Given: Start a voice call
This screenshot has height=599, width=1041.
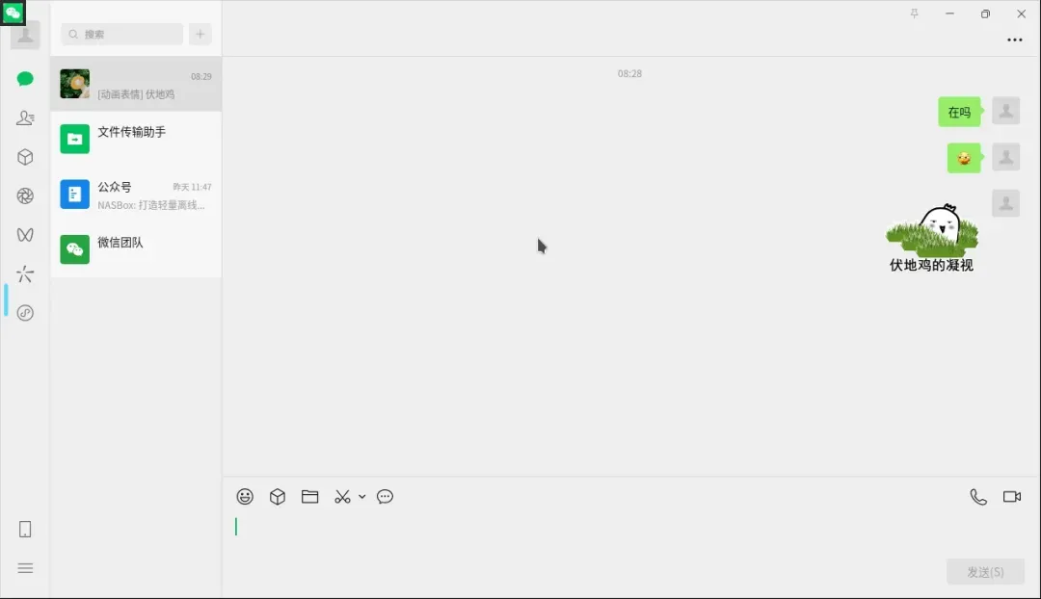Looking at the screenshot, I should tap(978, 497).
